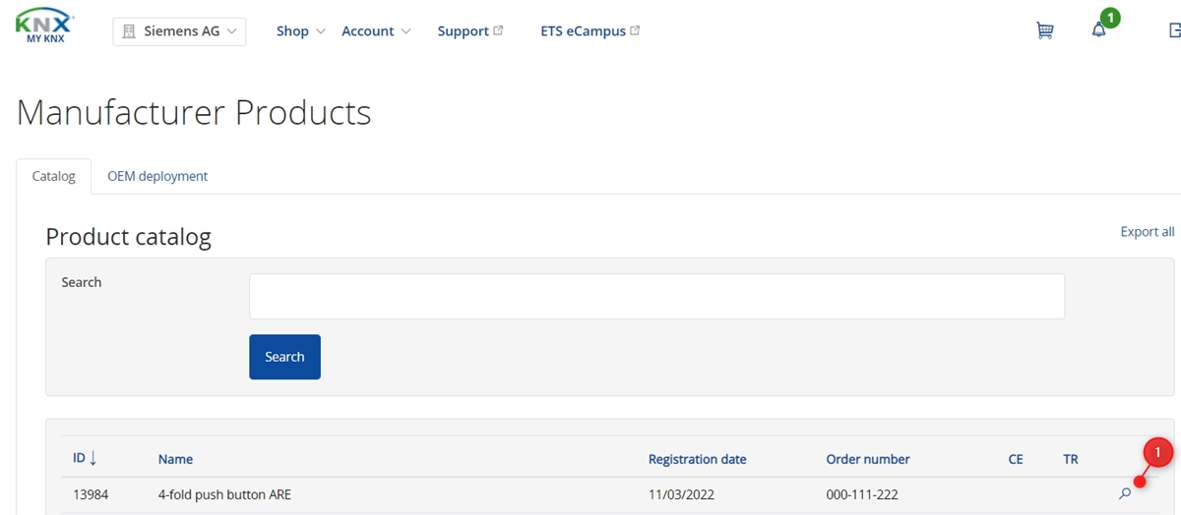Sort by Order number column header

868,459
